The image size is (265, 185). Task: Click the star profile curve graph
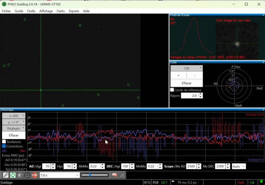click(x=193, y=36)
